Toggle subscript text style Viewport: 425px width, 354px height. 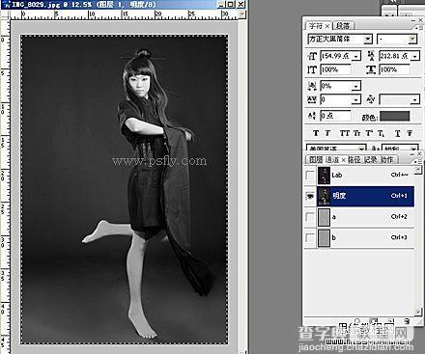click(381, 133)
